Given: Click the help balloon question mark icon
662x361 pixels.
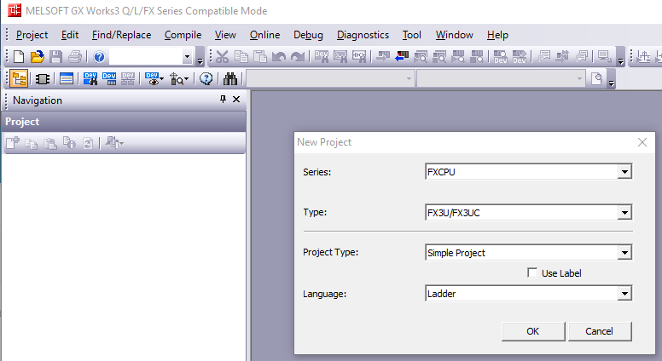Looking at the screenshot, I should 206,79.
